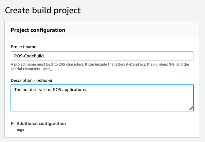Click the Description box resize handle

[191, 108]
